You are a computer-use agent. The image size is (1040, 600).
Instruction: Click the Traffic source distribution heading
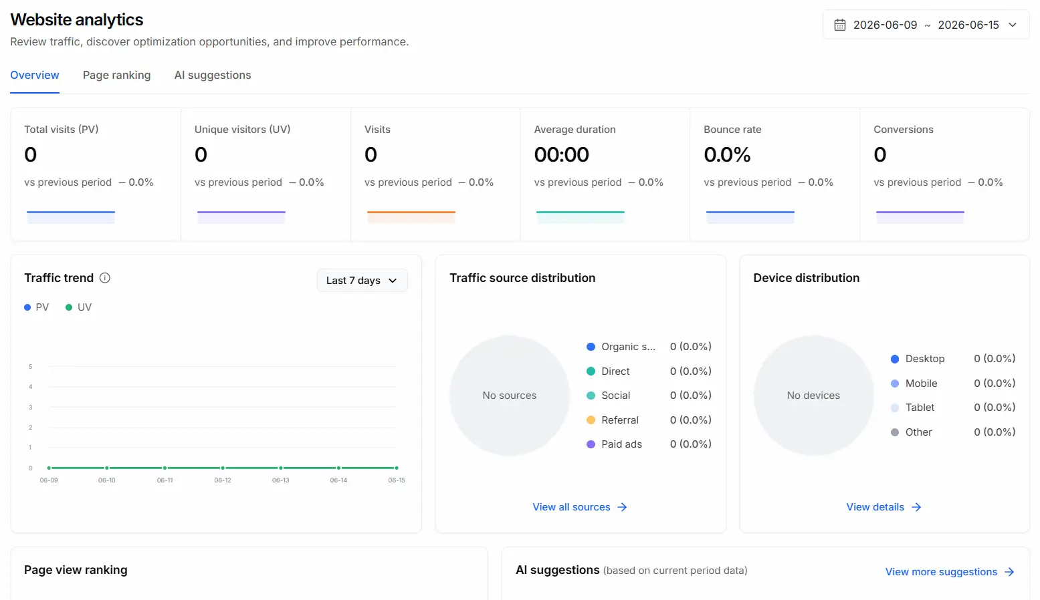click(522, 278)
